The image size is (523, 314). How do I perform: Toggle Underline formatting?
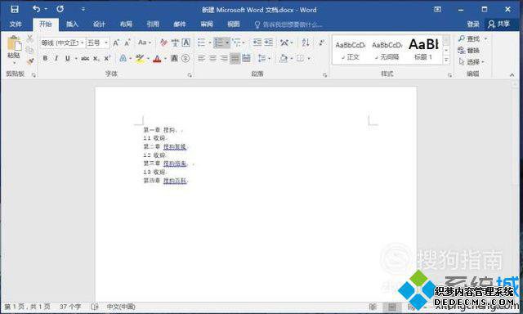point(67,58)
